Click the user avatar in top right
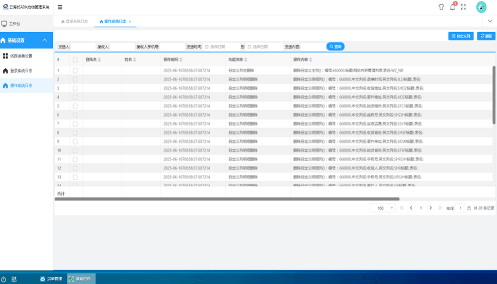This screenshot has width=497, height=284. (x=481, y=7)
